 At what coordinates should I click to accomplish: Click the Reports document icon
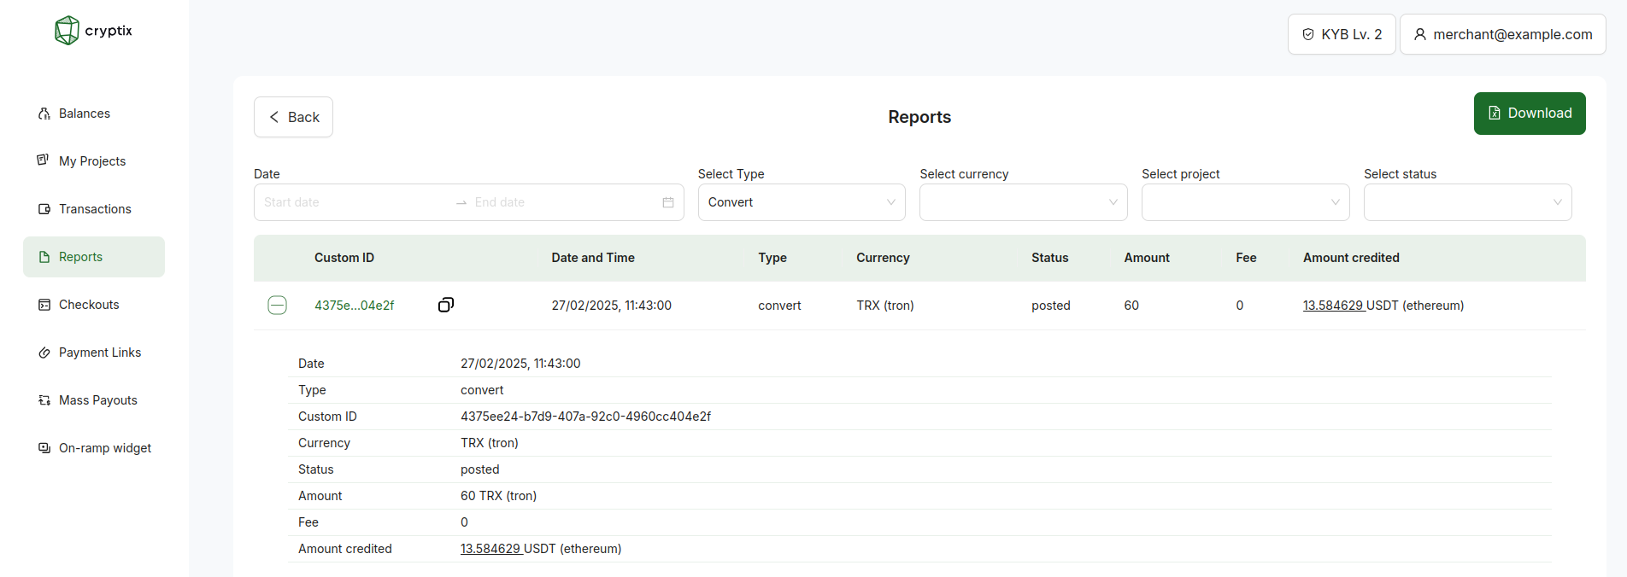point(44,257)
